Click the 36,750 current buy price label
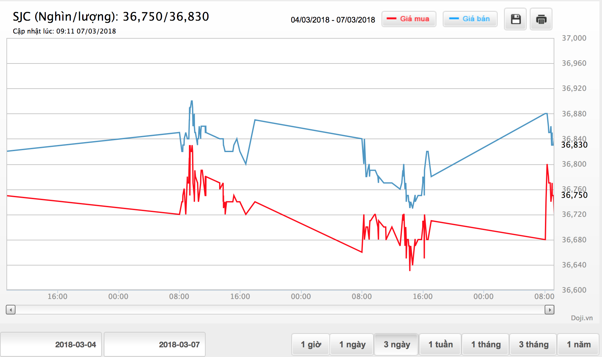 click(x=574, y=195)
